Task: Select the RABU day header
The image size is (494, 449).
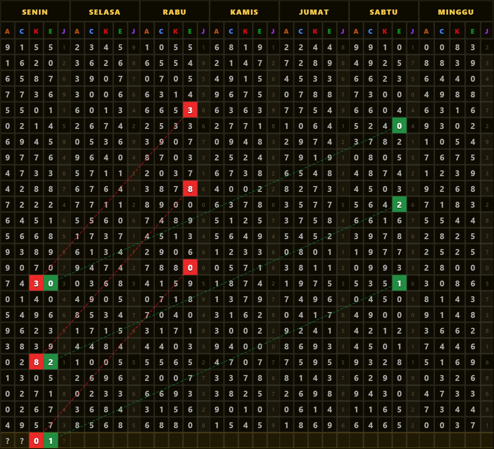Action: [174, 12]
